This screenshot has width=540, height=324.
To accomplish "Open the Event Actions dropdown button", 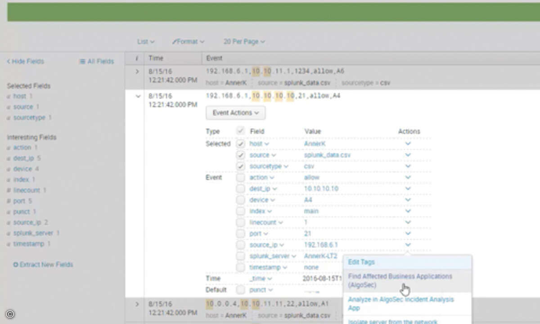I will point(235,113).
